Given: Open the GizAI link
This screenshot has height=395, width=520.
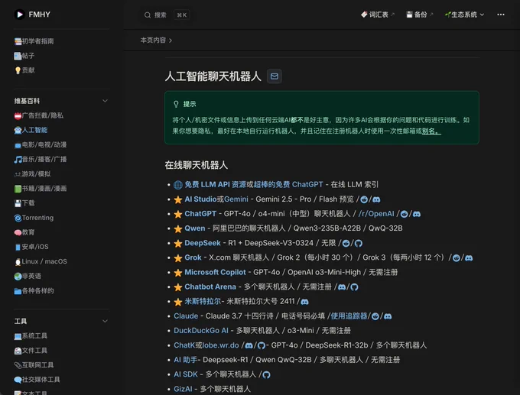Looking at the screenshot, I should click(x=183, y=389).
